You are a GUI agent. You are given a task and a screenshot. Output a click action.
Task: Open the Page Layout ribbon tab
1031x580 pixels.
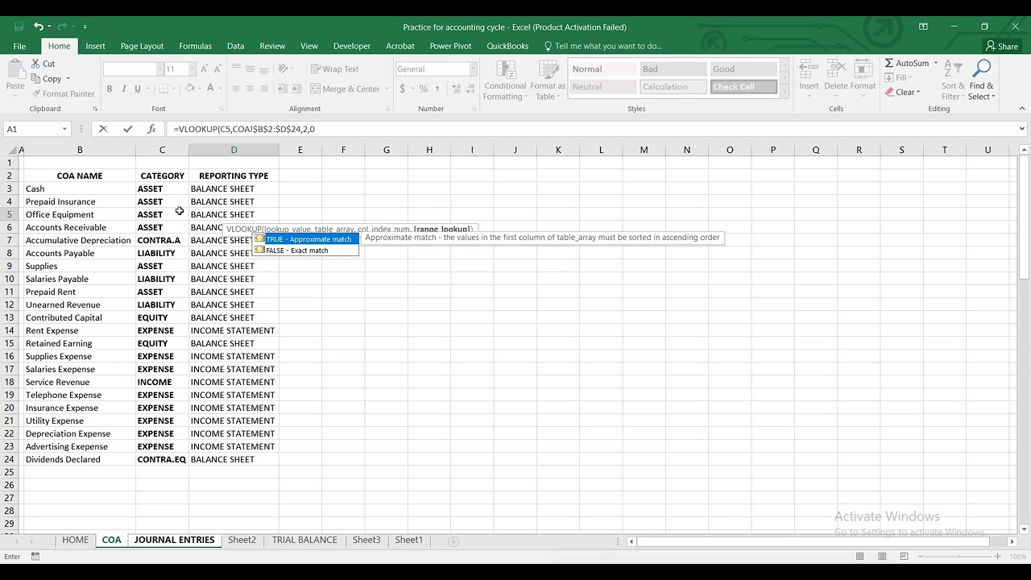pyautogui.click(x=142, y=46)
